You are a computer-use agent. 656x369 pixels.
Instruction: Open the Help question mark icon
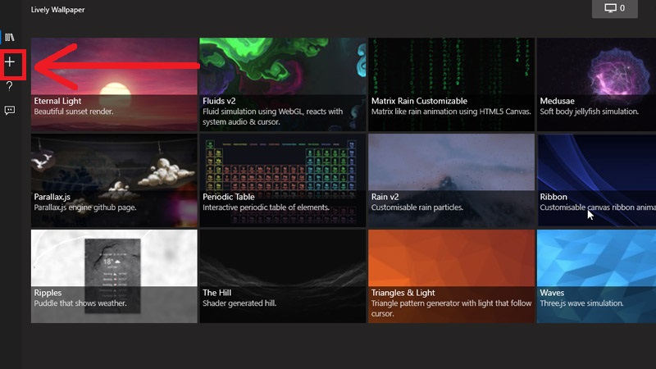10,86
